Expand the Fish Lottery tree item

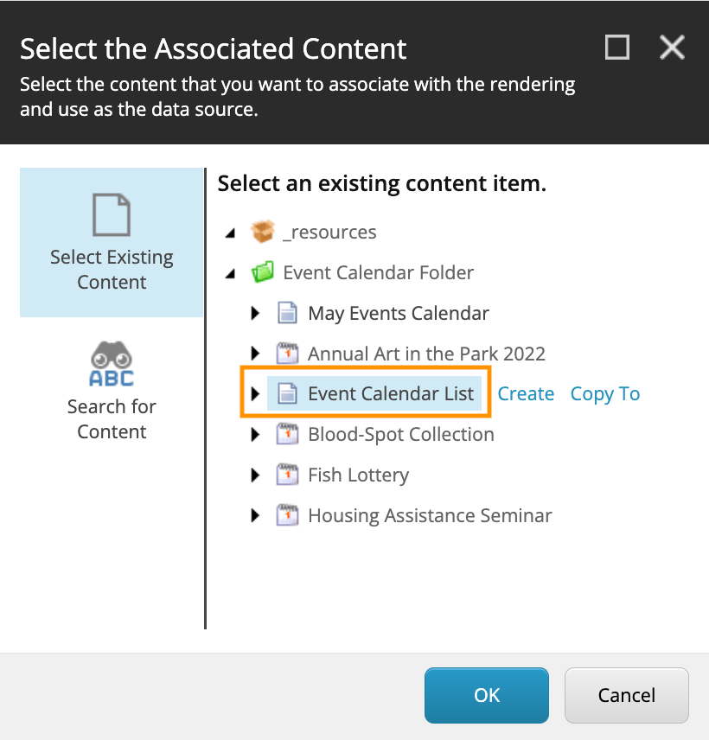255,475
